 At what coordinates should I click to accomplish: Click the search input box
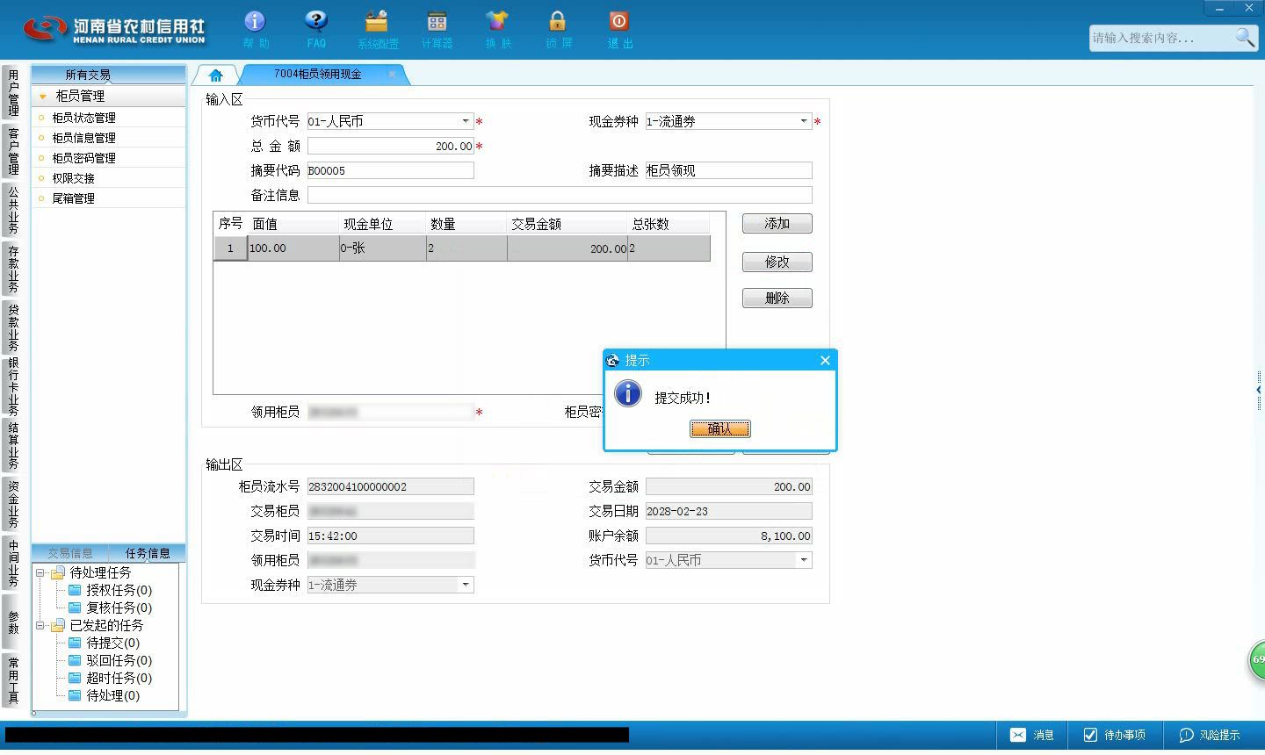[1161, 38]
